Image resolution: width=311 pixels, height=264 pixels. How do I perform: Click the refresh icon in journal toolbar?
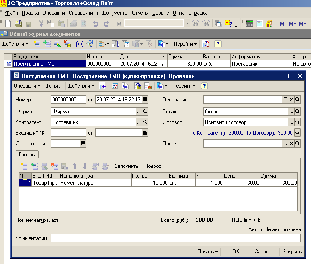coord(206,44)
